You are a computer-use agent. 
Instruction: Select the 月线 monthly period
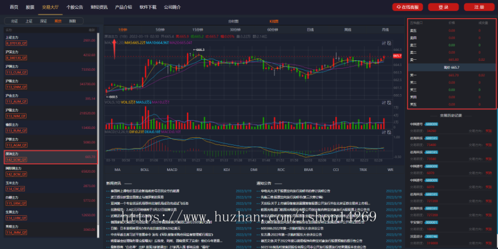pos(385,29)
